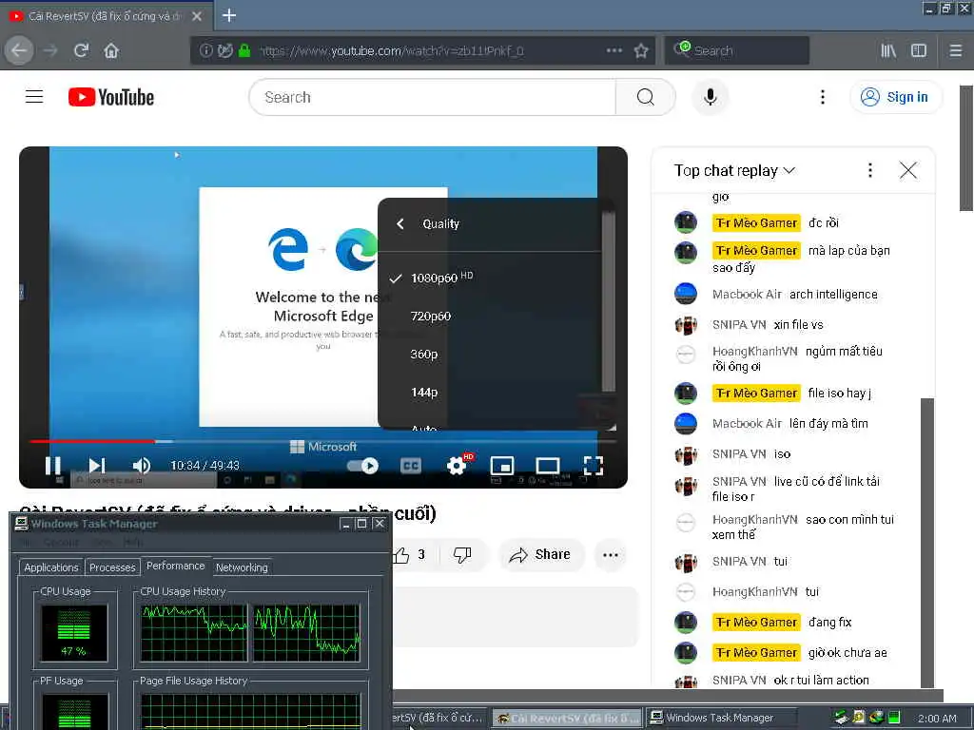Click Tr Mèo Gamer badge beside 'đang fix'

tap(756, 622)
